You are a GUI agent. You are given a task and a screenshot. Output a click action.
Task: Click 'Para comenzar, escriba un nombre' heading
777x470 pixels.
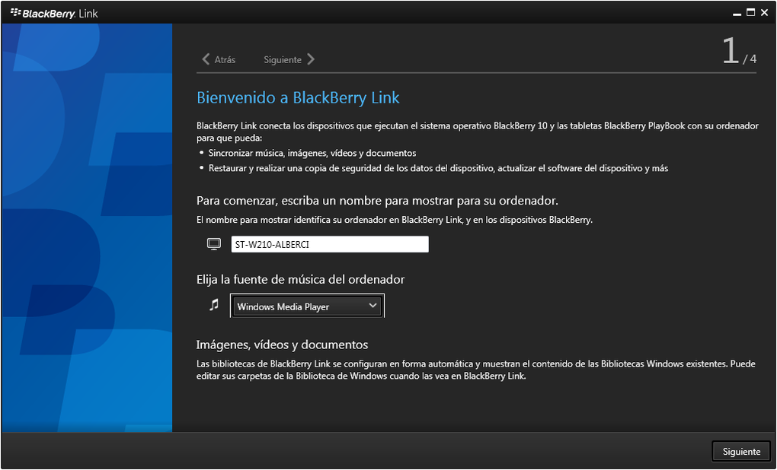click(x=377, y=201)
